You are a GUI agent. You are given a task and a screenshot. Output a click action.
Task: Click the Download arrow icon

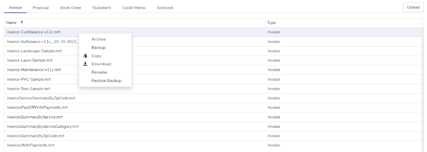[x=85, y=64]
